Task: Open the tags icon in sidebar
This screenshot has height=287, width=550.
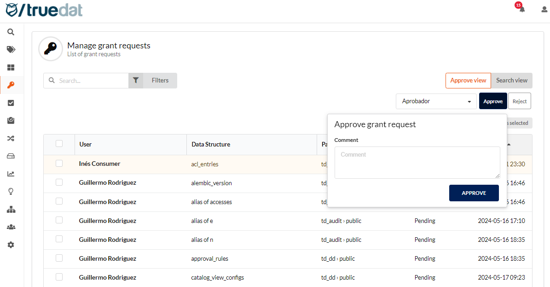Action: (11, 50)
